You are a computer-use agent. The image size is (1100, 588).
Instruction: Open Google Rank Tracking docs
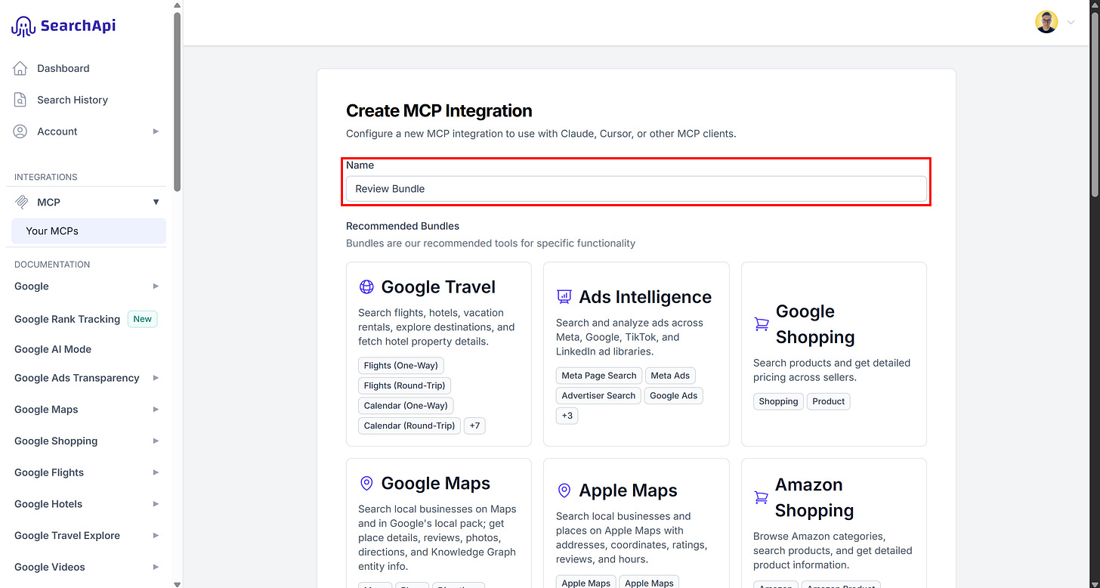67,319
